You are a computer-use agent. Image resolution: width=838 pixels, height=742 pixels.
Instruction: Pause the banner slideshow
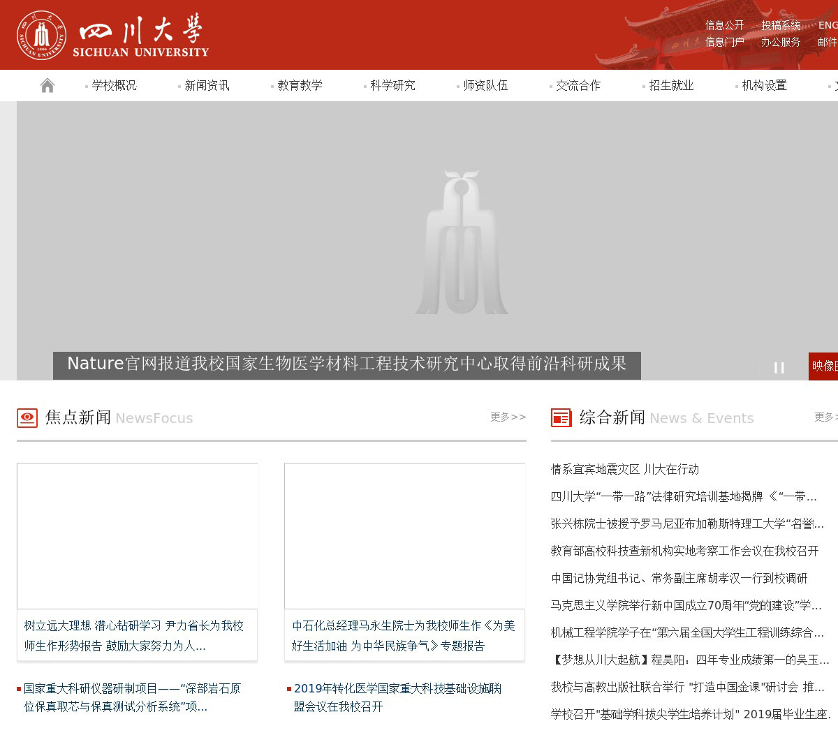point(779,368)
